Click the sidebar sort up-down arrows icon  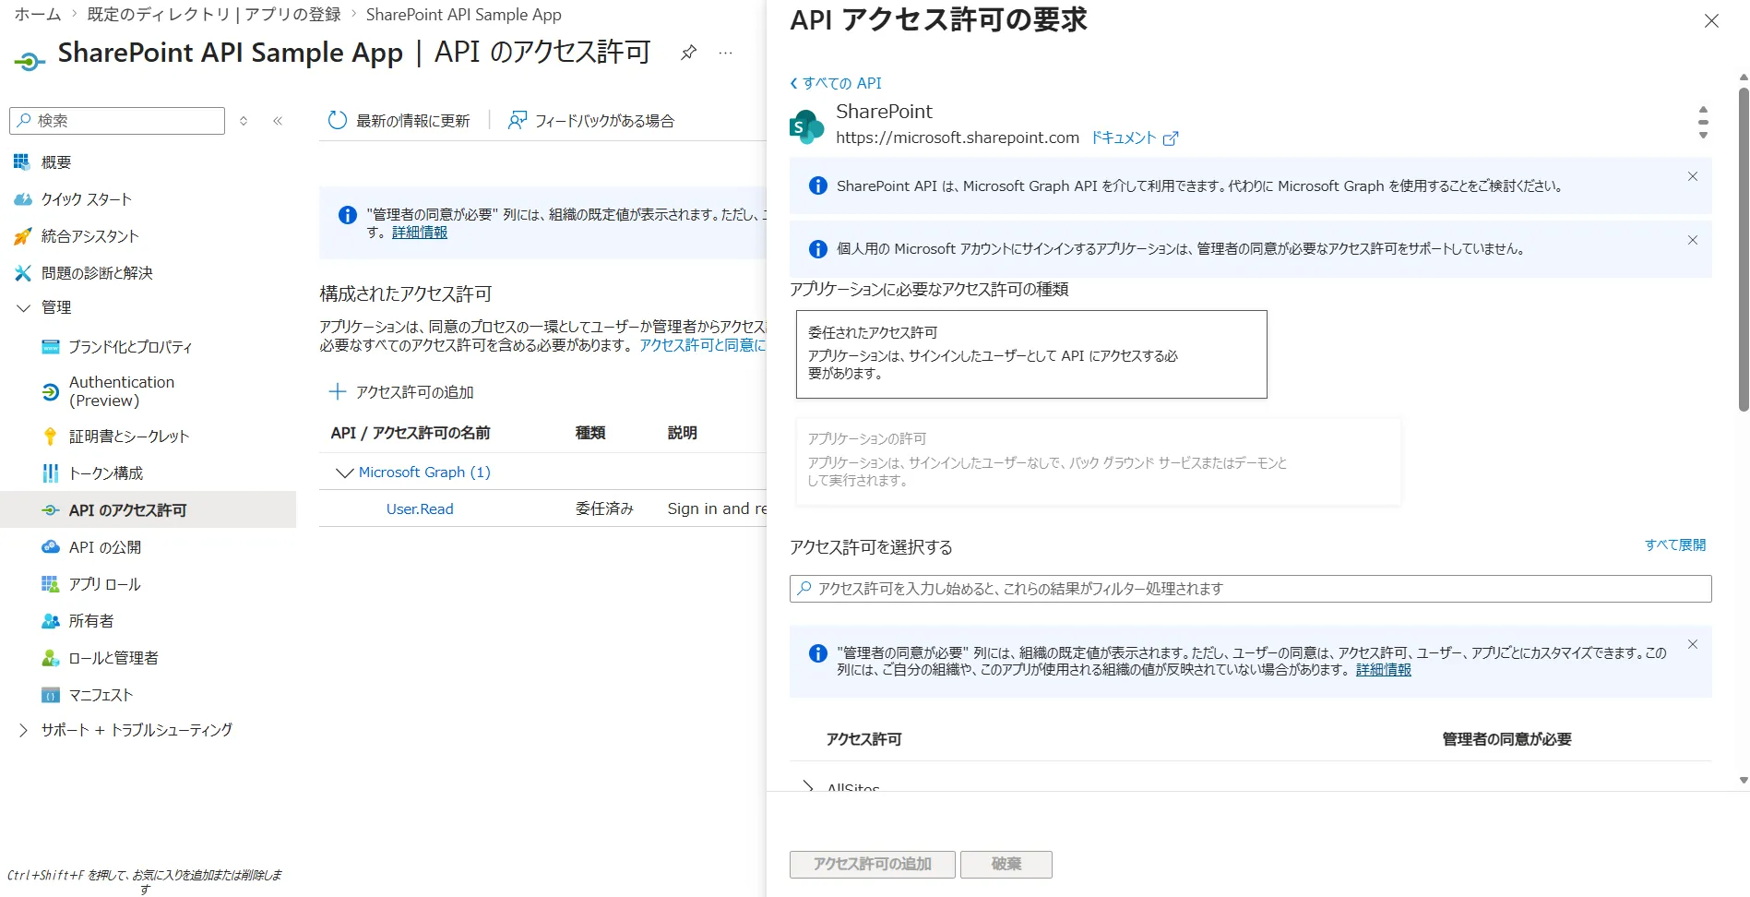[244, 121]
